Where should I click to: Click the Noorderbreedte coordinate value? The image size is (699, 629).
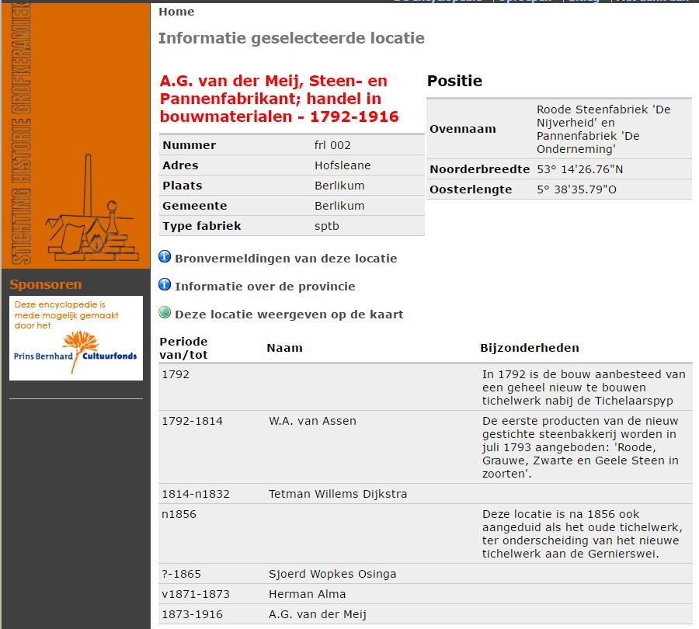coord(579,169)
